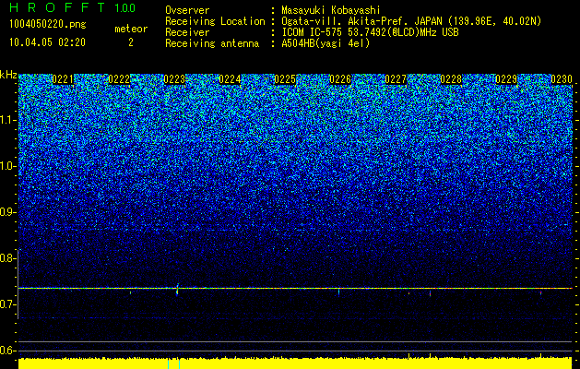Click the version number 1.0.0
This screenshot has width=580, height=369.
[124, 7]
